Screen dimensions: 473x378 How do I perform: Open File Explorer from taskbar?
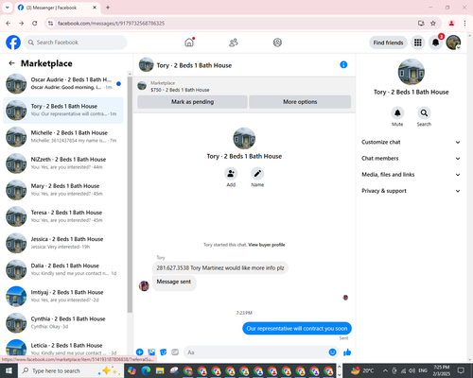click(x=160, y=370)
